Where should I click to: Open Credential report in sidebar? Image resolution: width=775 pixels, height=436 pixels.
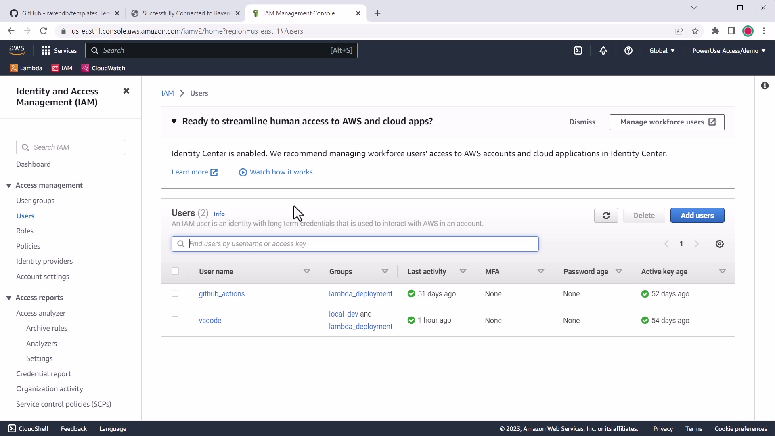point(44,374)
